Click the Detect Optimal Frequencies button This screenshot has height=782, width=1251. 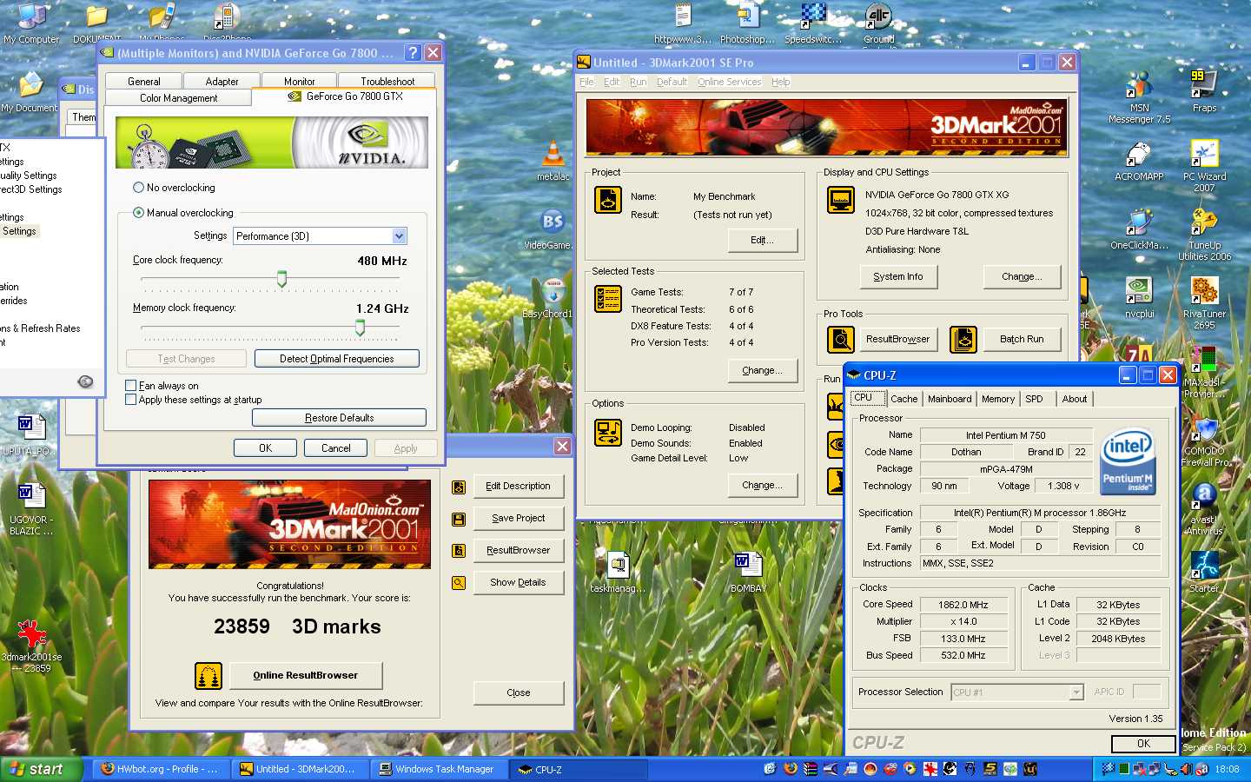(337, 359)
